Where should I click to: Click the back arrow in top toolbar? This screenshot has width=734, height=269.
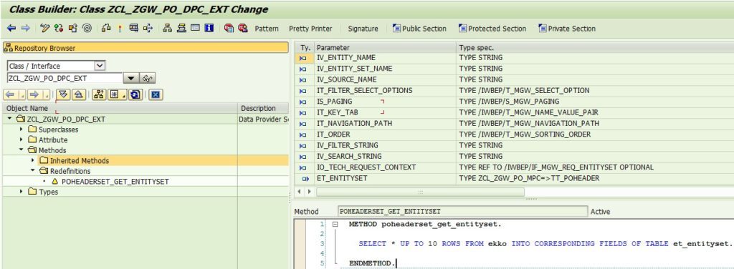pyautogui.click(x=11, y=29)
